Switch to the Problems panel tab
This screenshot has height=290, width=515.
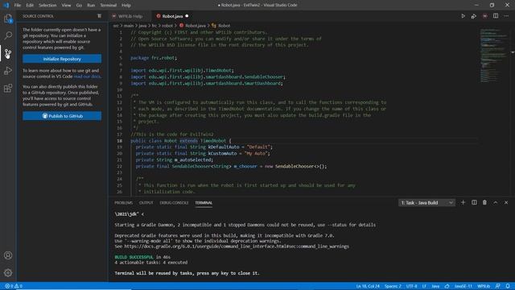123,203
